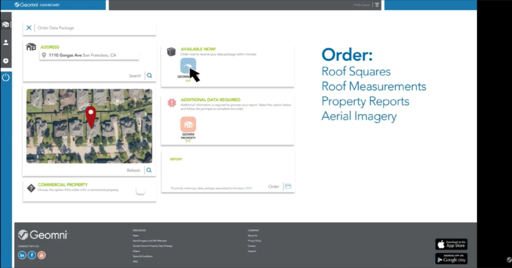Click the Google Play store badge
The width and height of the screenshot is (512, 268).
pyautogui.click(x=451, y=258)
